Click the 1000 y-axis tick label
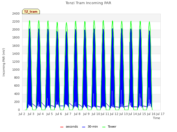Screen dimensions: 177x132 click(16, 70)
